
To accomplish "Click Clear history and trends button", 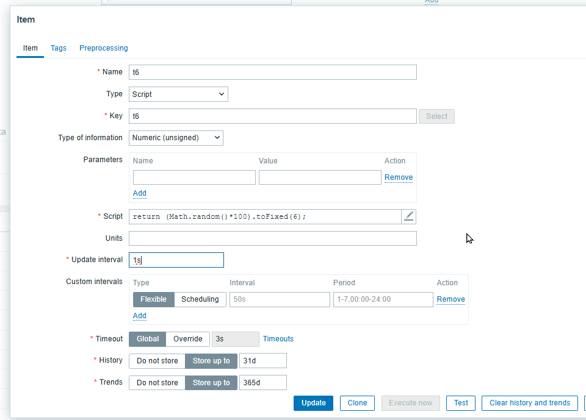I will pyautogui.click(x=529, y=403).
